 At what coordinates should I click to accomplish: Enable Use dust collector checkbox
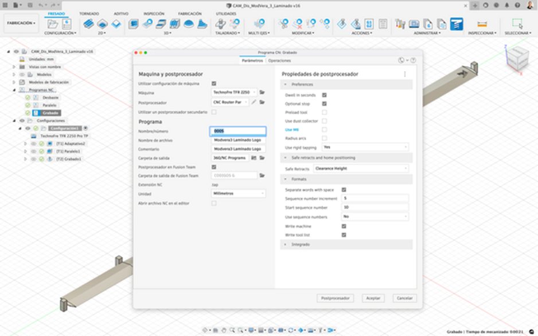point(324,121)
